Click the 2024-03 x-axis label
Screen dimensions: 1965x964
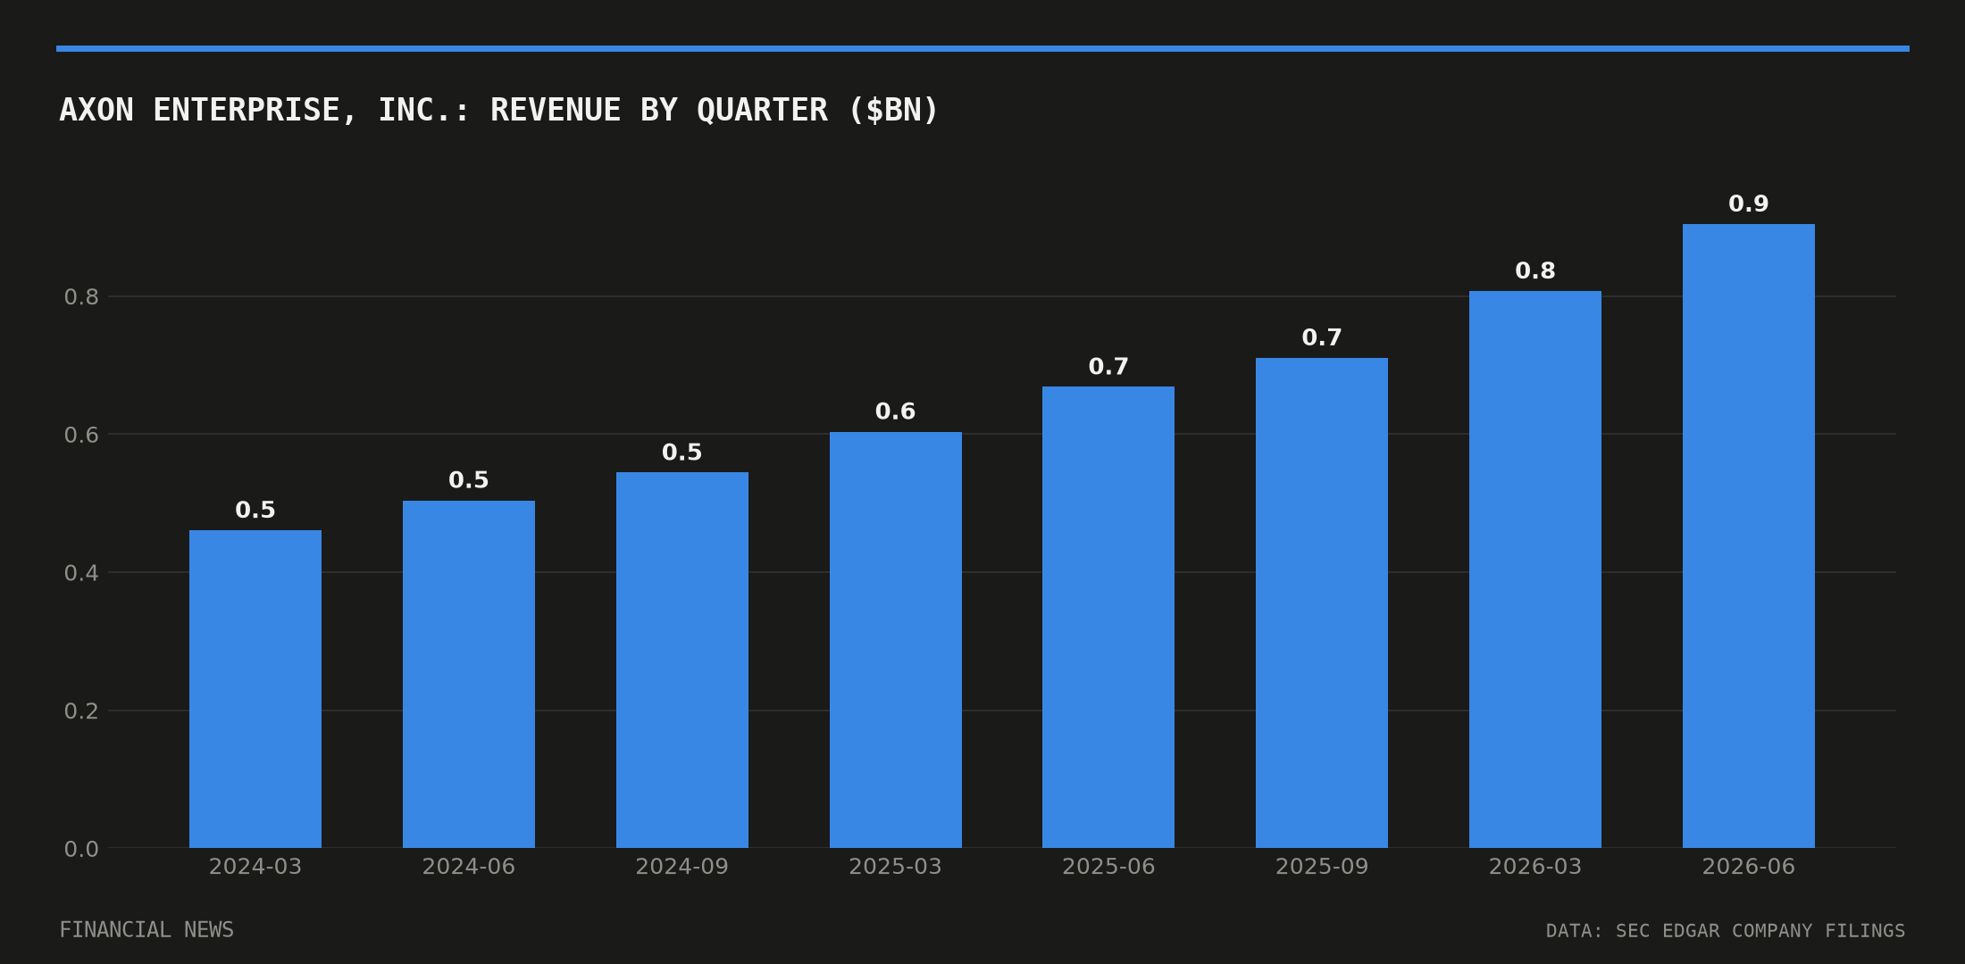coord(255,867)
